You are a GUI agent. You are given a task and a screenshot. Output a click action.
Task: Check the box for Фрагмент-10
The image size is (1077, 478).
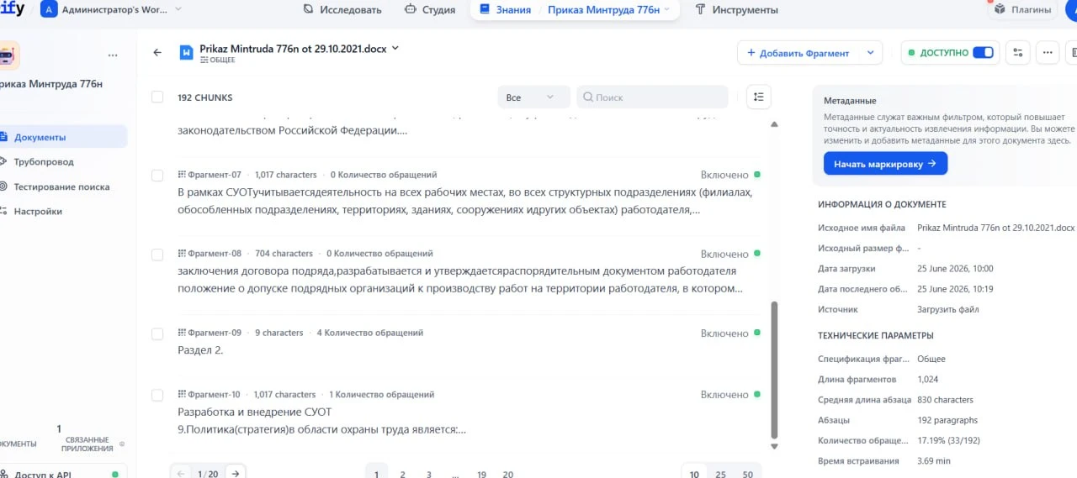coord(157,395)
